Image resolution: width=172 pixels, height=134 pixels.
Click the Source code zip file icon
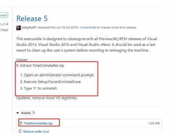tap(20, 131)
